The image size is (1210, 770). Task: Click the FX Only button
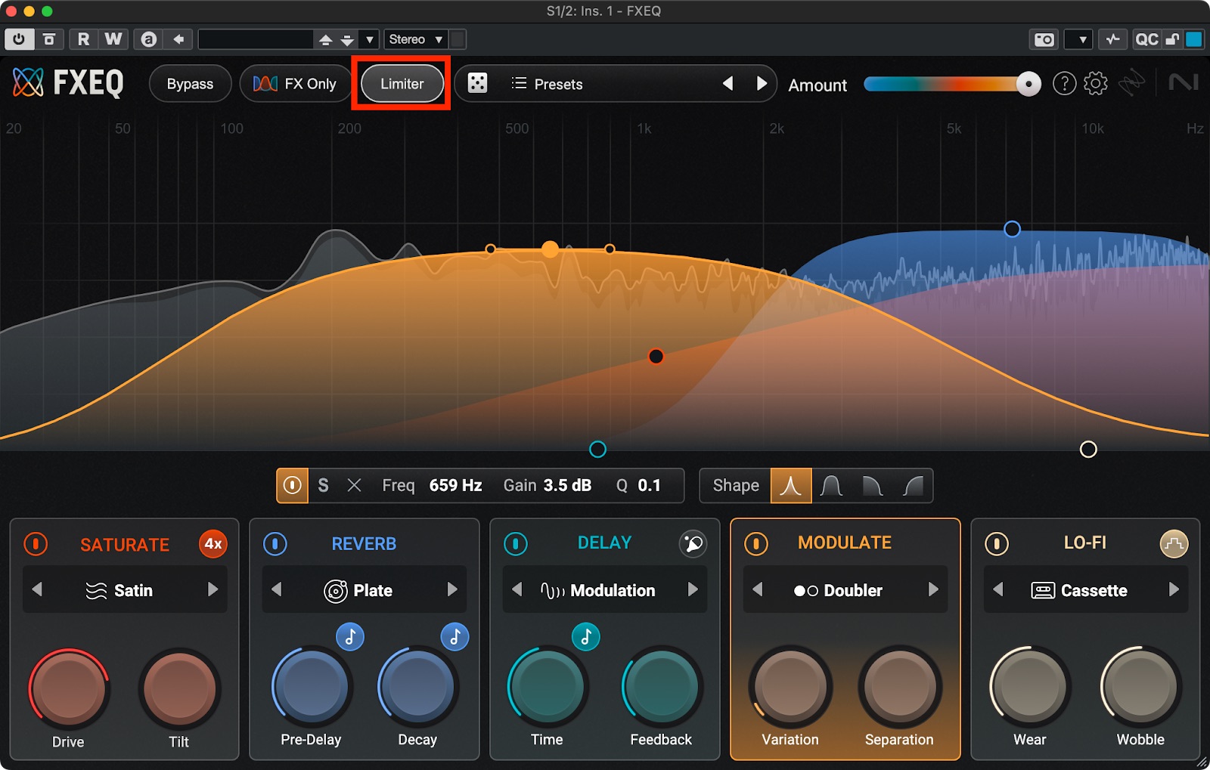pyautogui.click(x=296, y=84)
